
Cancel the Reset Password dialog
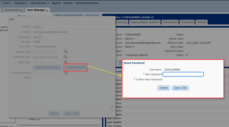tap(163, 88)
